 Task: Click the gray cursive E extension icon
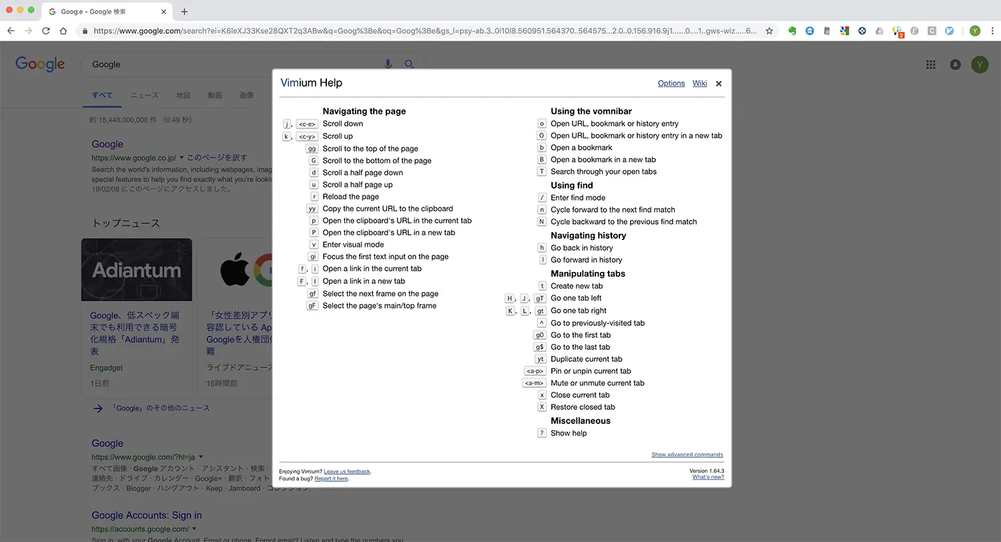(914, 31)
